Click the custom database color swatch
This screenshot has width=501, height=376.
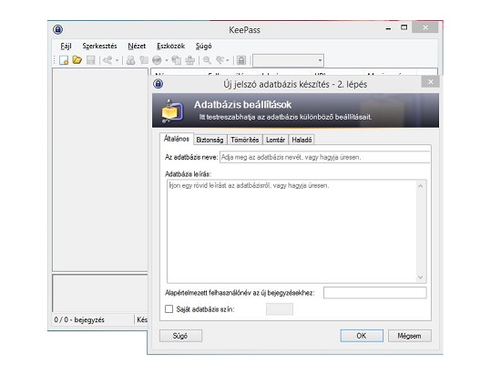(x=280, y=309)
